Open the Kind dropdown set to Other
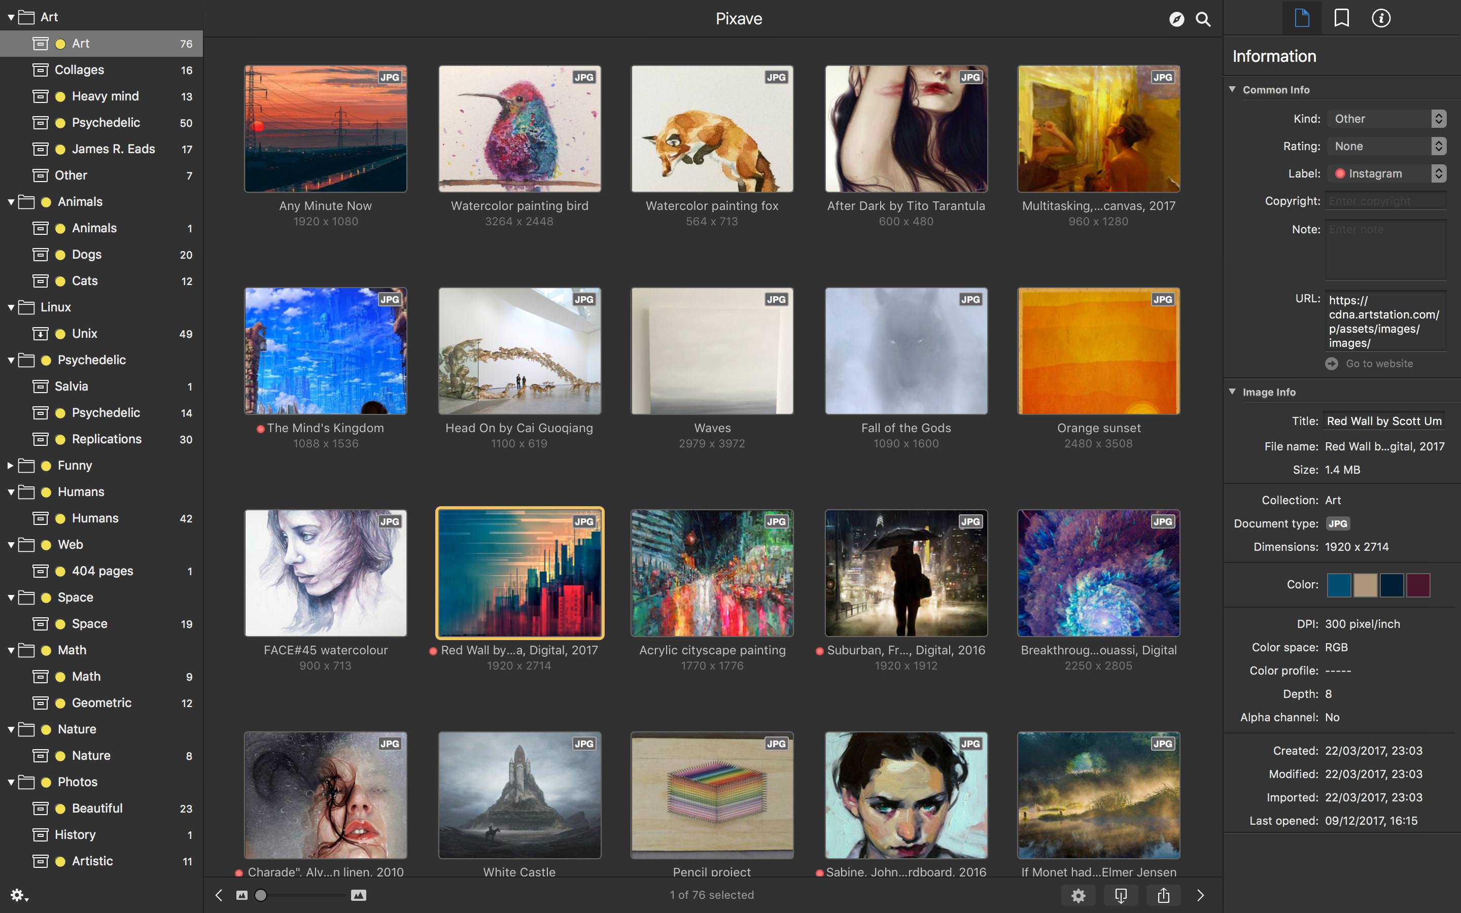The height and width of the screenshot is (913, 1461). click(1386, 119)
